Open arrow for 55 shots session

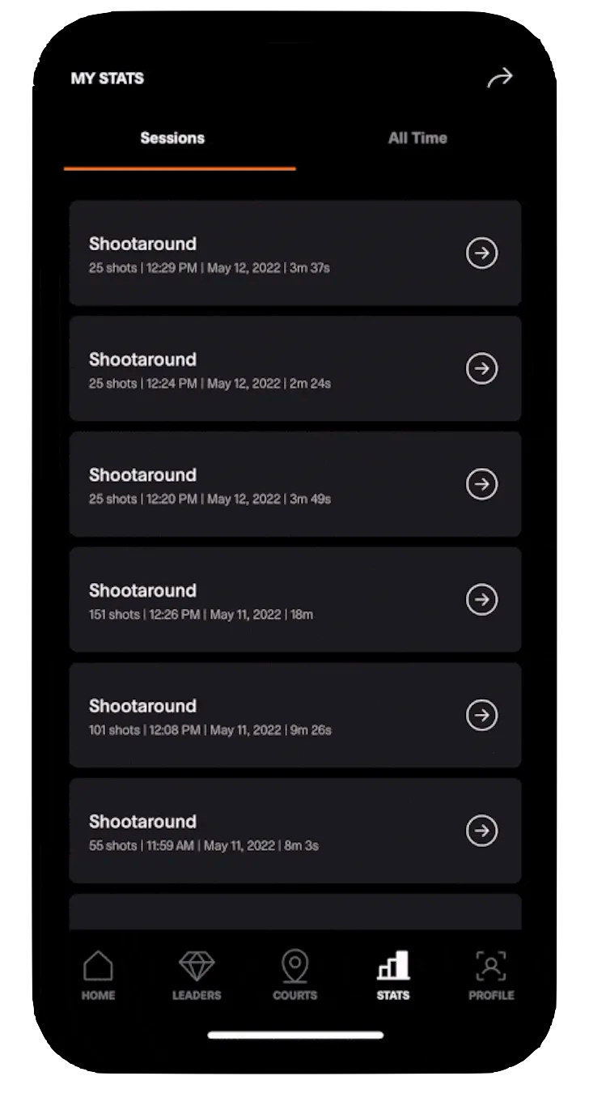pos(482,831)
